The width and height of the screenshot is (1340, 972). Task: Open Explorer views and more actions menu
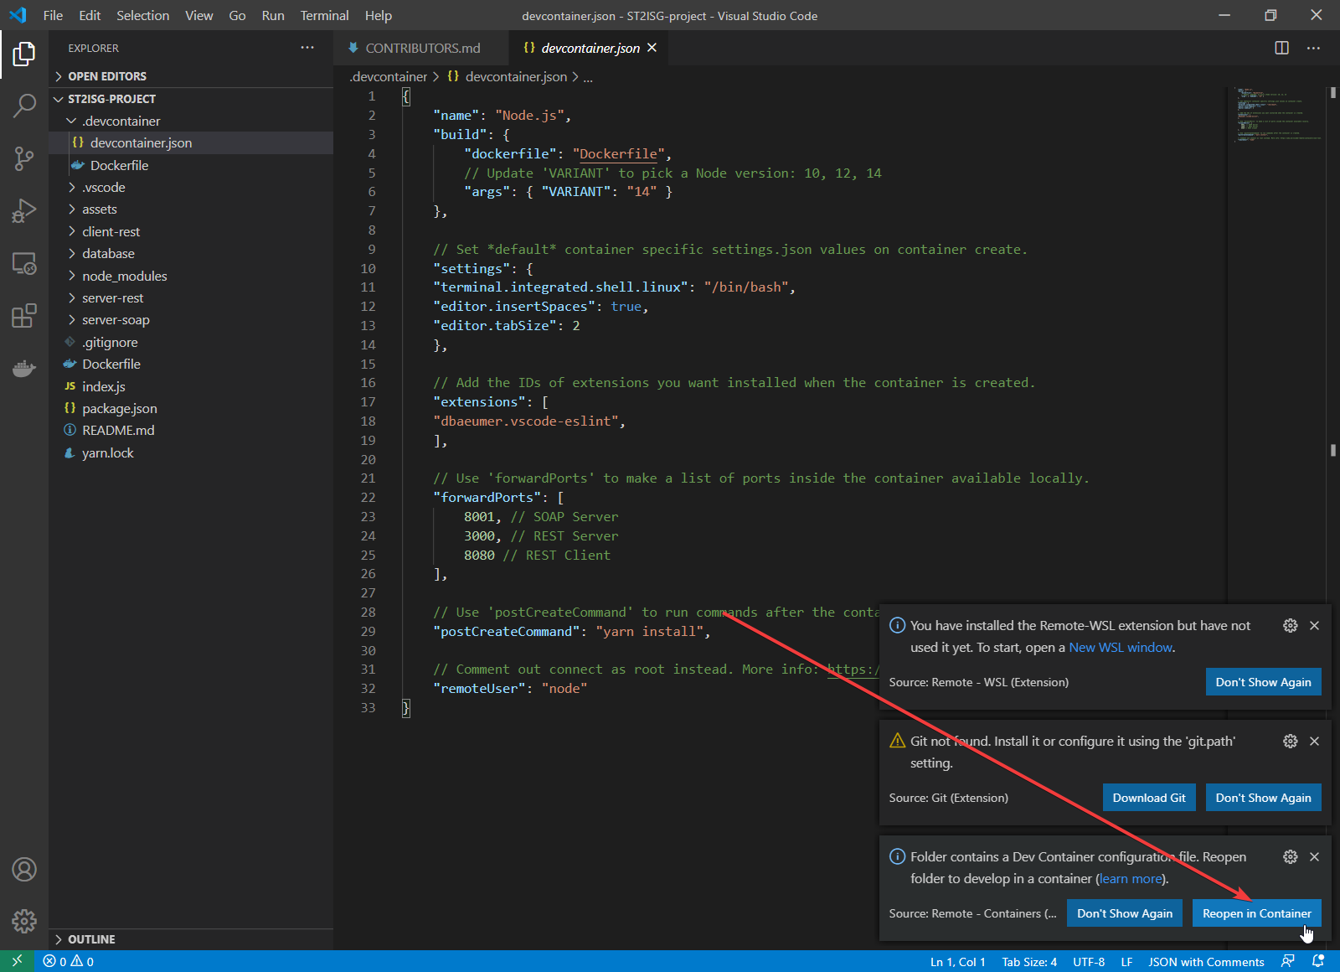click(x=307, y=48)
